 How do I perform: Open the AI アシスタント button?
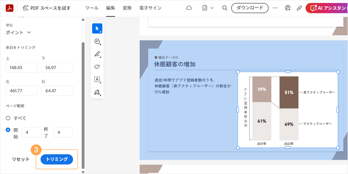[327, 8]
